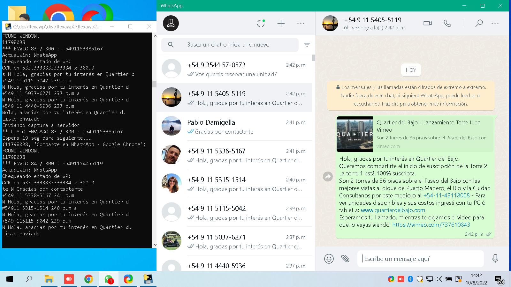Record a voice message with microphone
The height and width of the screenshot is (287, 511).
pyautogui.click(x=495, y=259)
